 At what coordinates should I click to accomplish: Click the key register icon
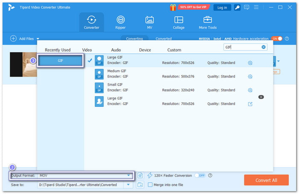(x=237, y=7)
